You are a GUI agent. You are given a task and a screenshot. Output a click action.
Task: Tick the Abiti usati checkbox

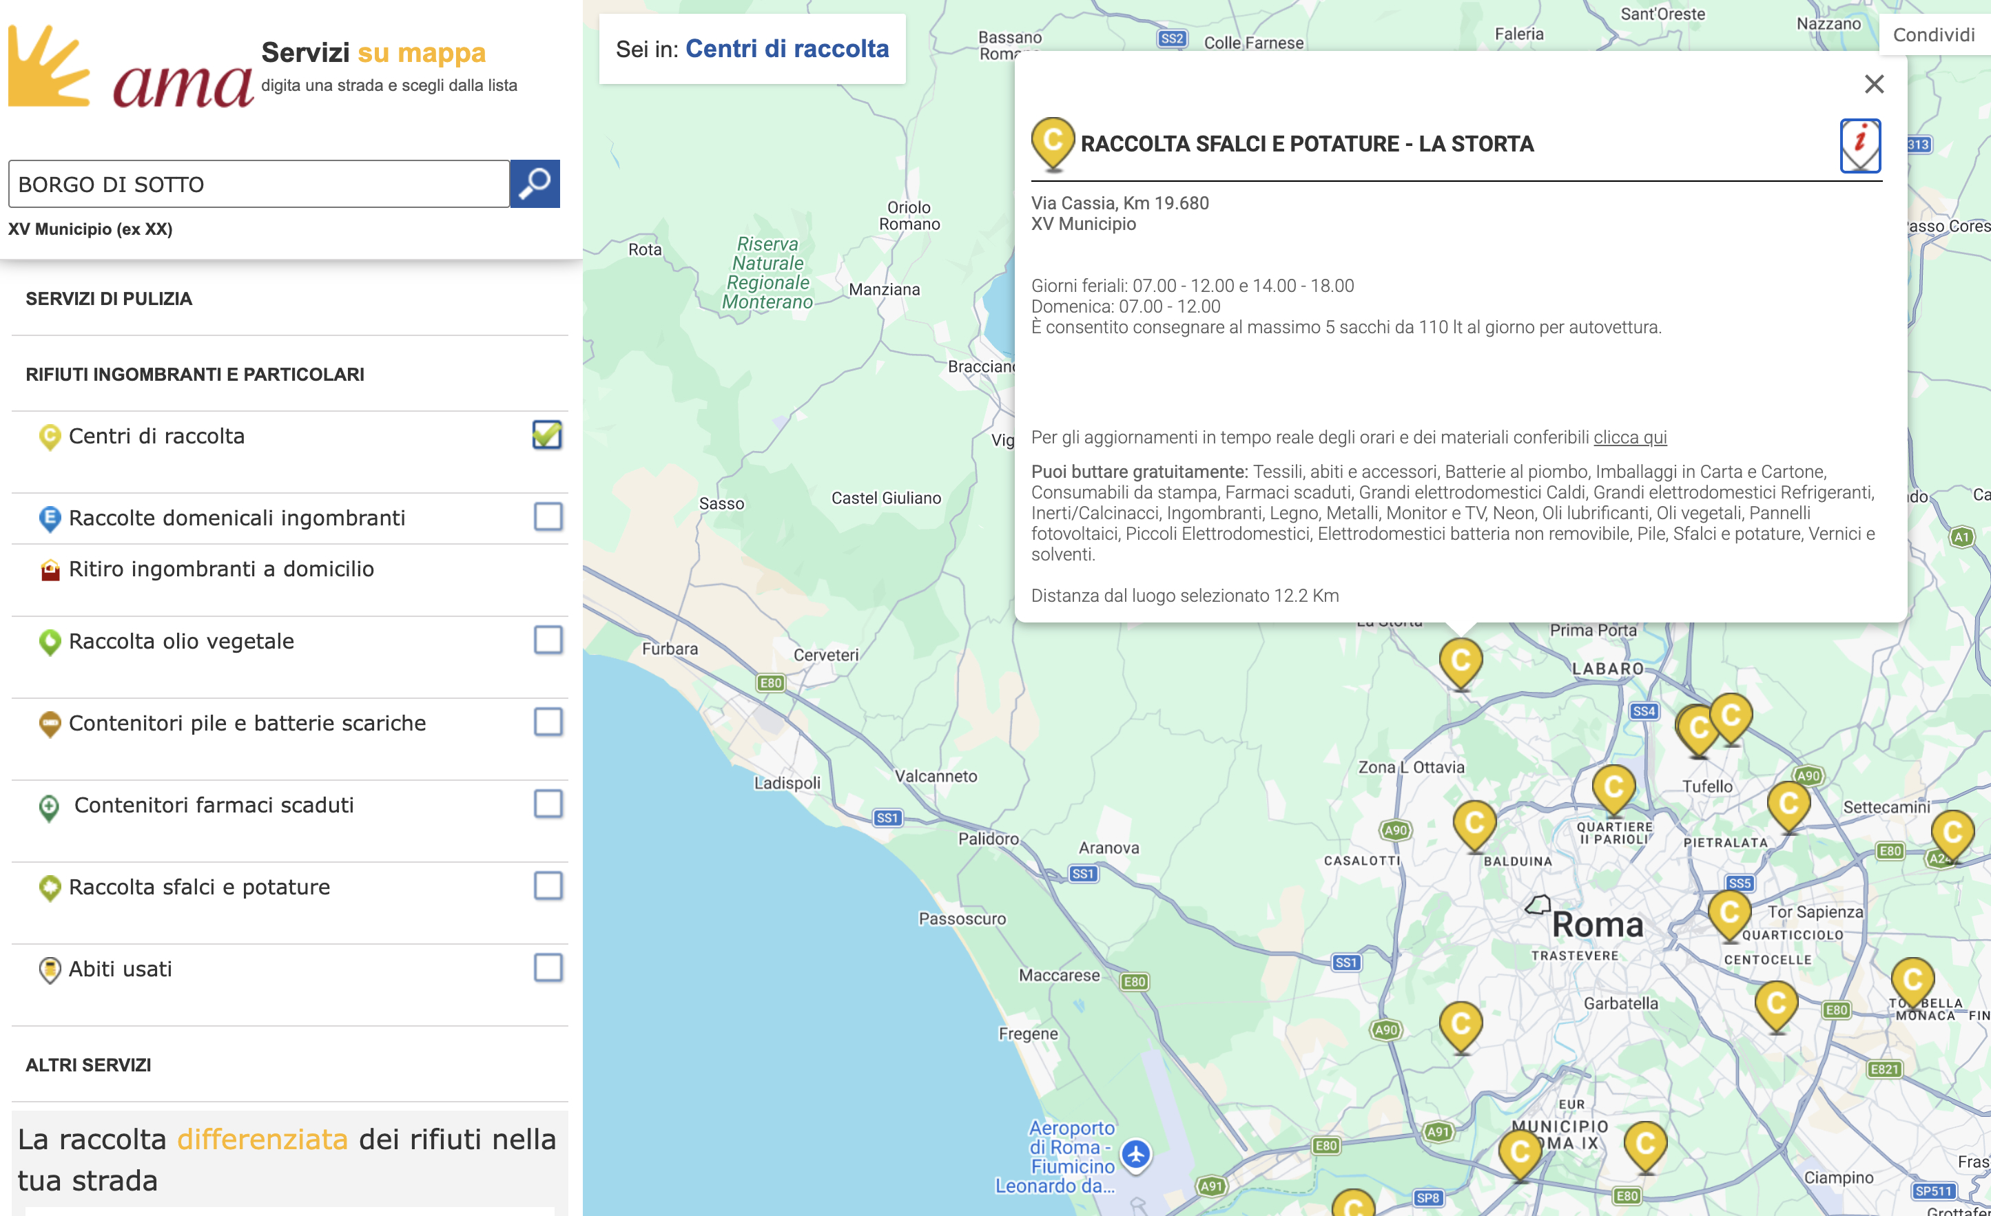pyautogui.click(x=548, y=967)
